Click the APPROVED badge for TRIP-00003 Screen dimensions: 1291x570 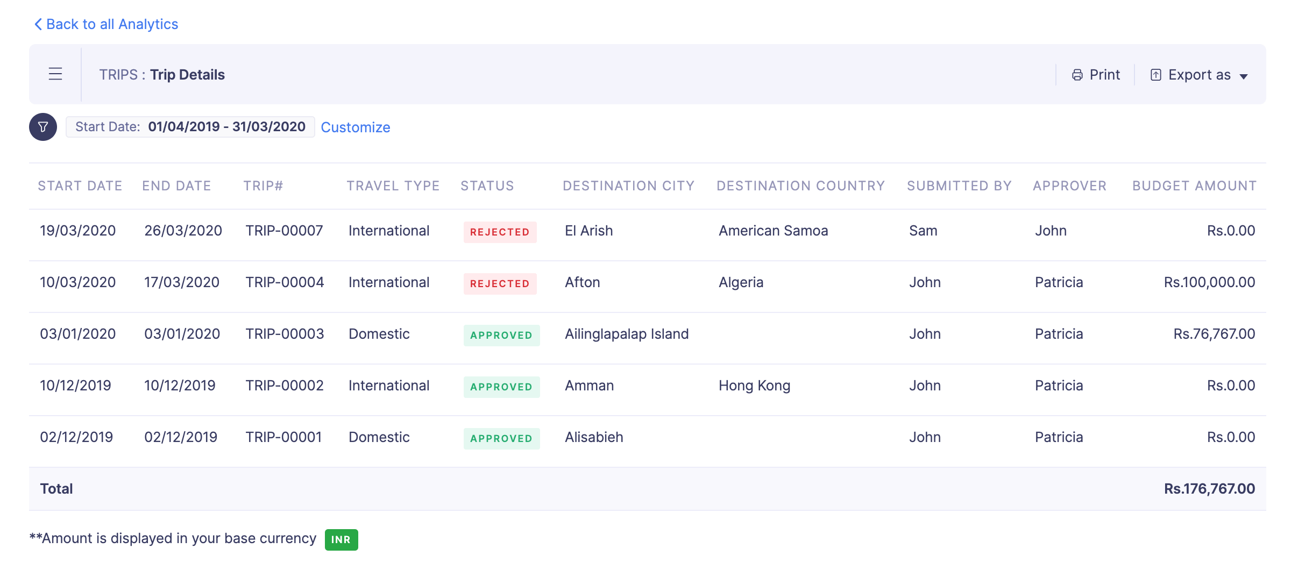pyautogui.click(x=502, y=336)
